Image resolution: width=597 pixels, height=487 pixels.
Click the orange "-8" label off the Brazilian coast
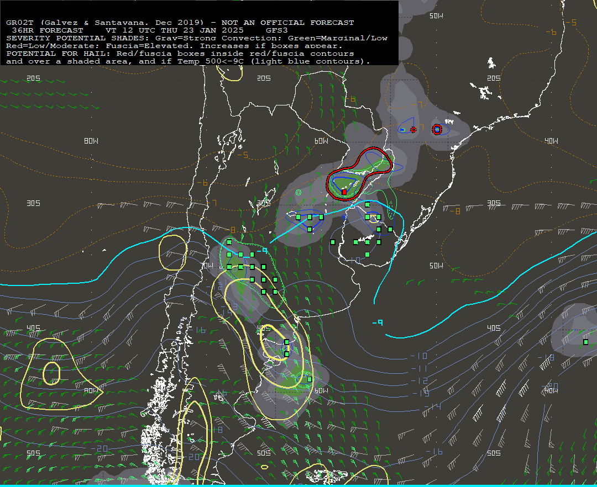coord(454,211)
